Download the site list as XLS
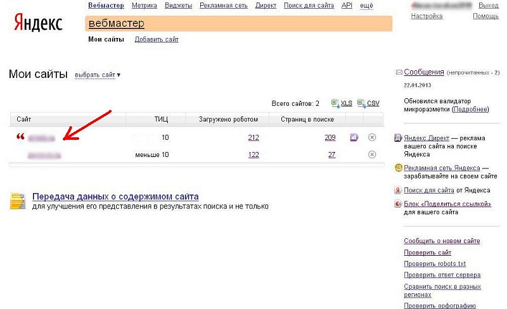The image size is (507, 309). point(346,103)
